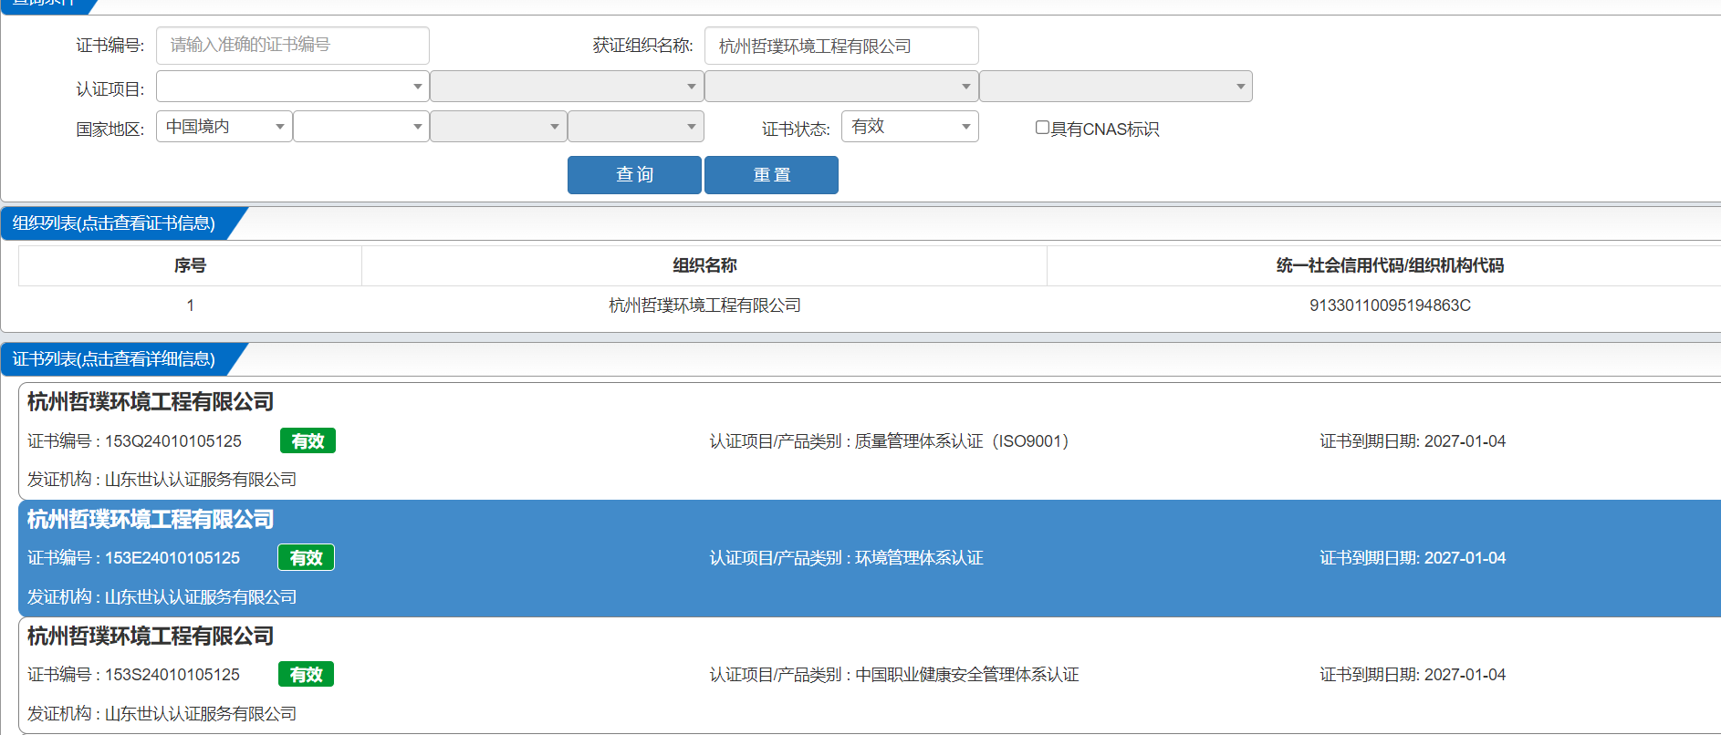This screenshot has width=1721, height=735.
Task: Open the 中国境内 country dropdown
Action: pyautogui.click(x=224, y=127)
